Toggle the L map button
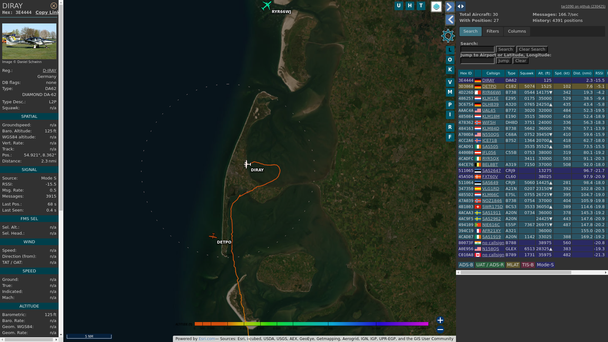Viewport: 608px width, 342px height. point(450,50)
